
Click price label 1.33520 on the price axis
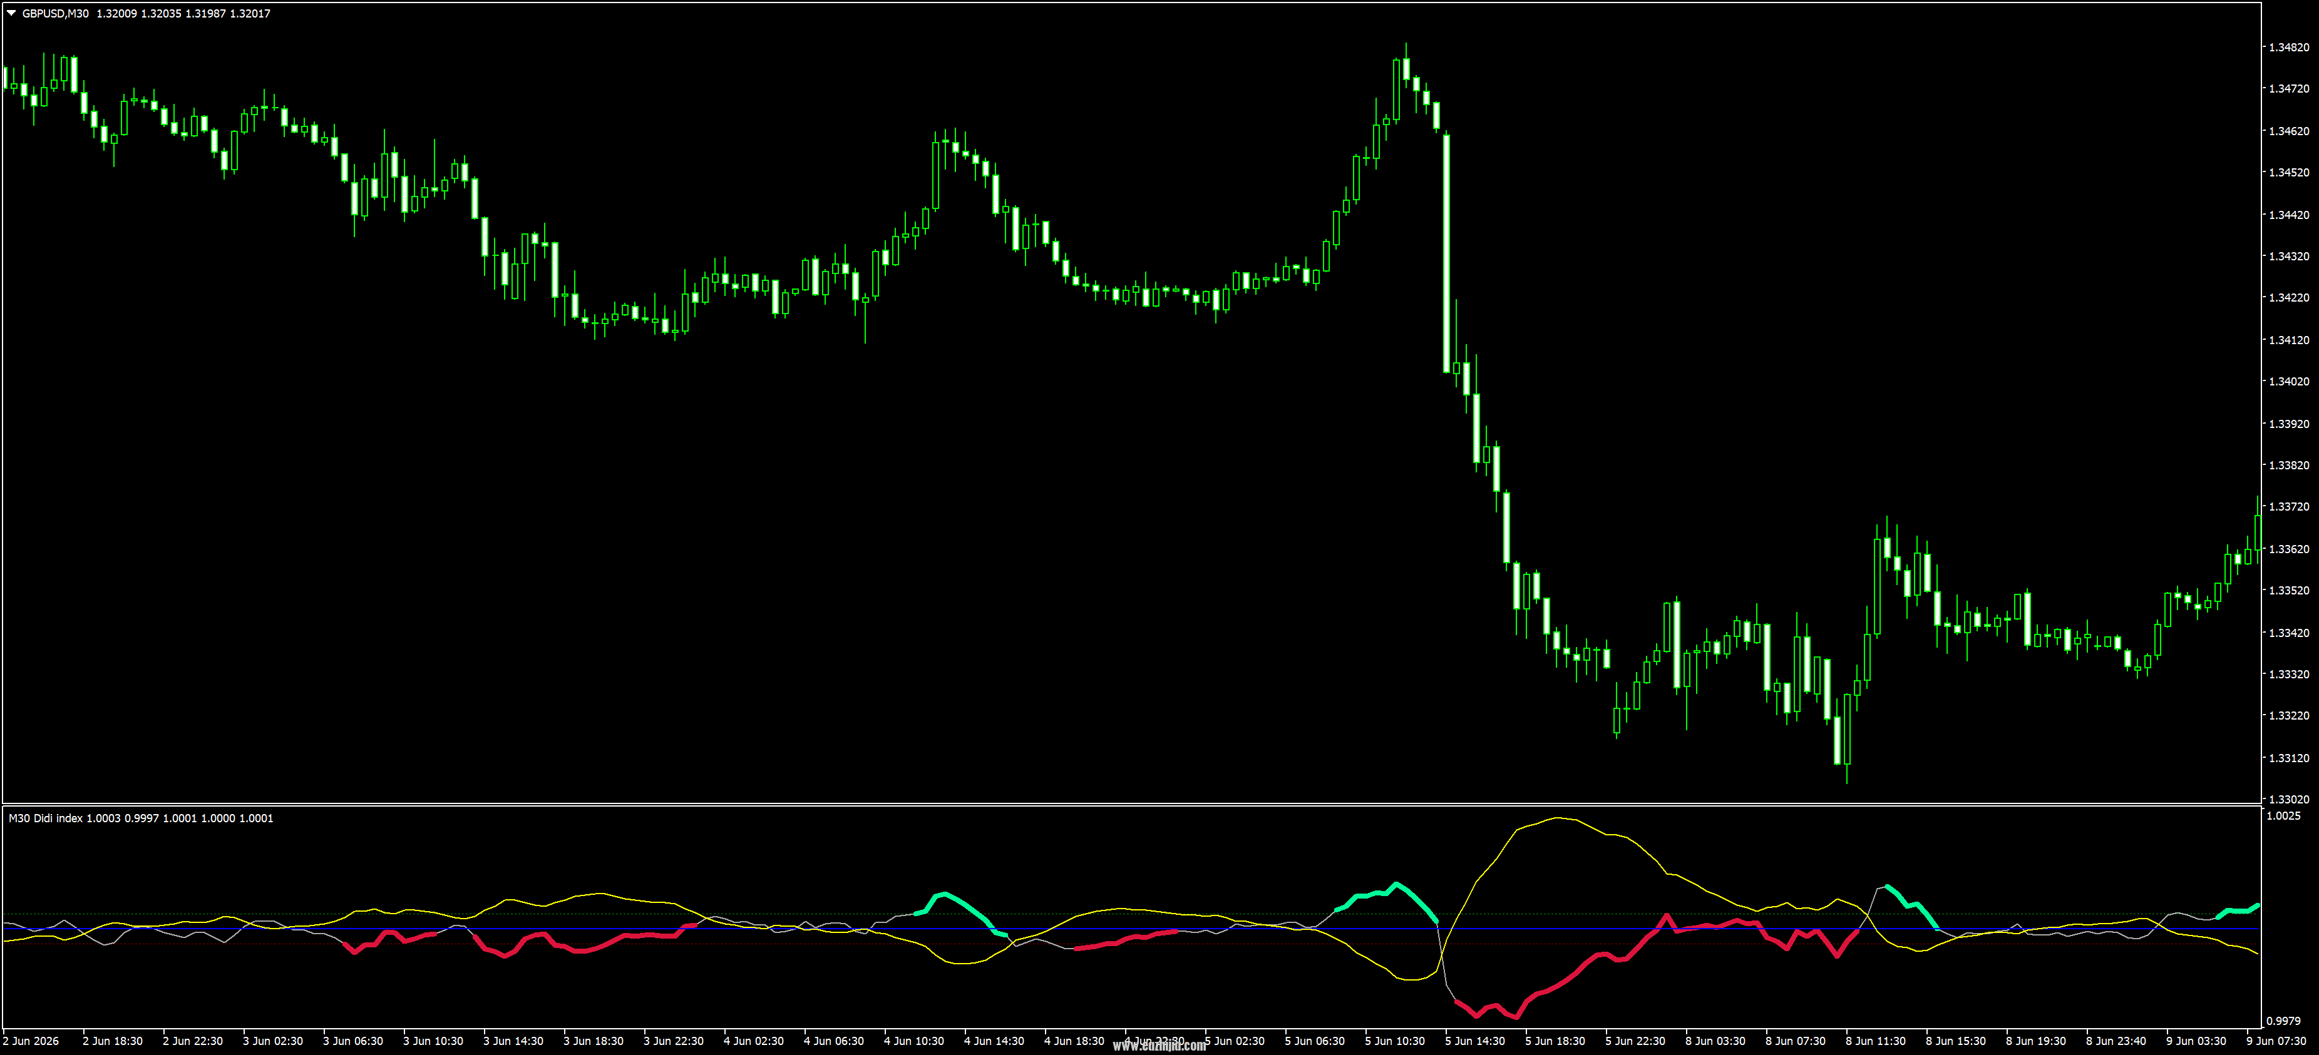(2290, 590)
